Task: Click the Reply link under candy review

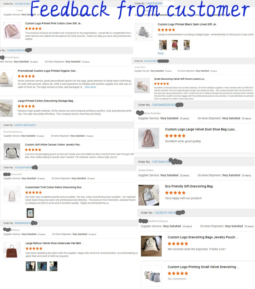Action: click(x=161, y=53)
